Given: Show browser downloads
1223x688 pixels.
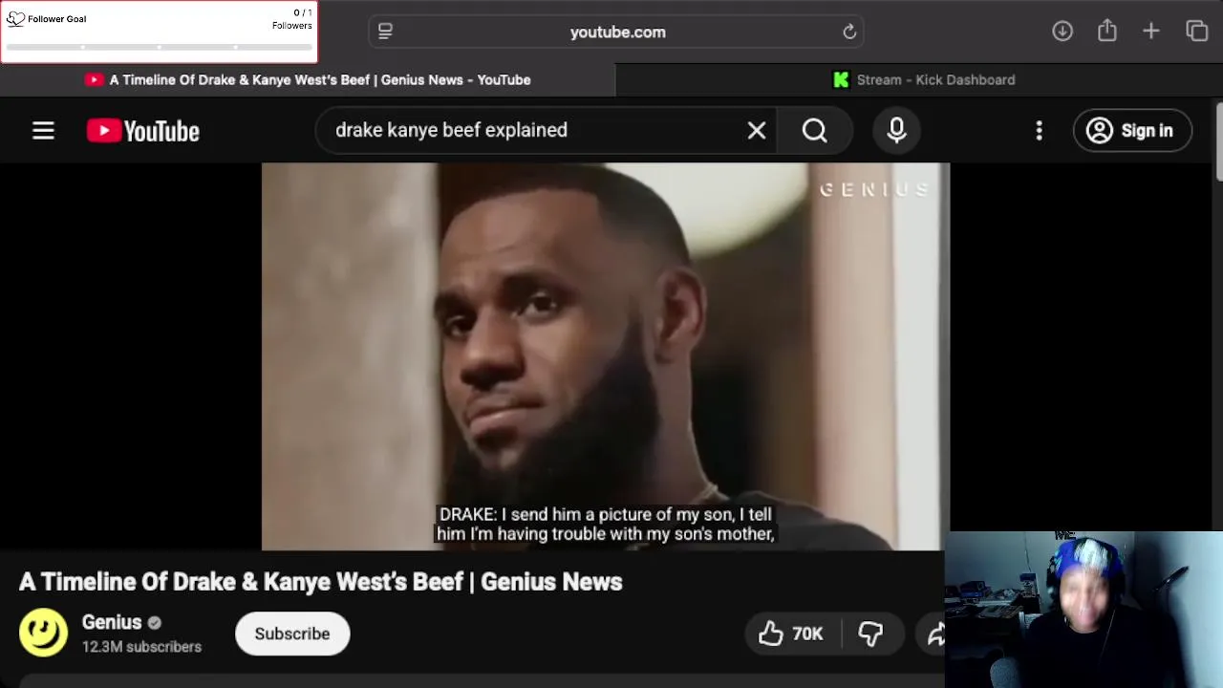Looking at the screenshot, I should tap(1062, 31).
